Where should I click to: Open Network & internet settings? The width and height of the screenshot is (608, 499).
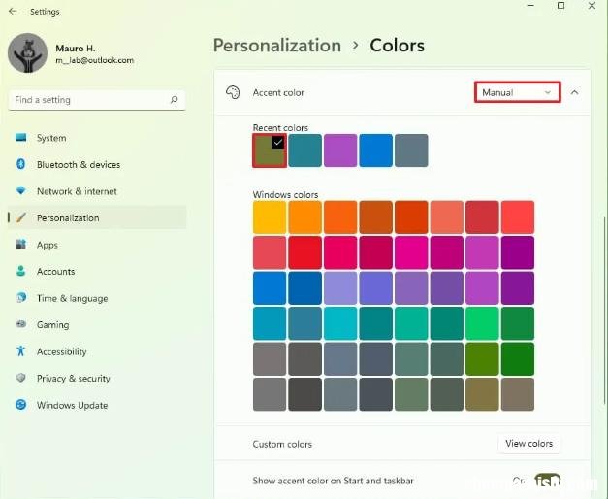click(97, 191)
